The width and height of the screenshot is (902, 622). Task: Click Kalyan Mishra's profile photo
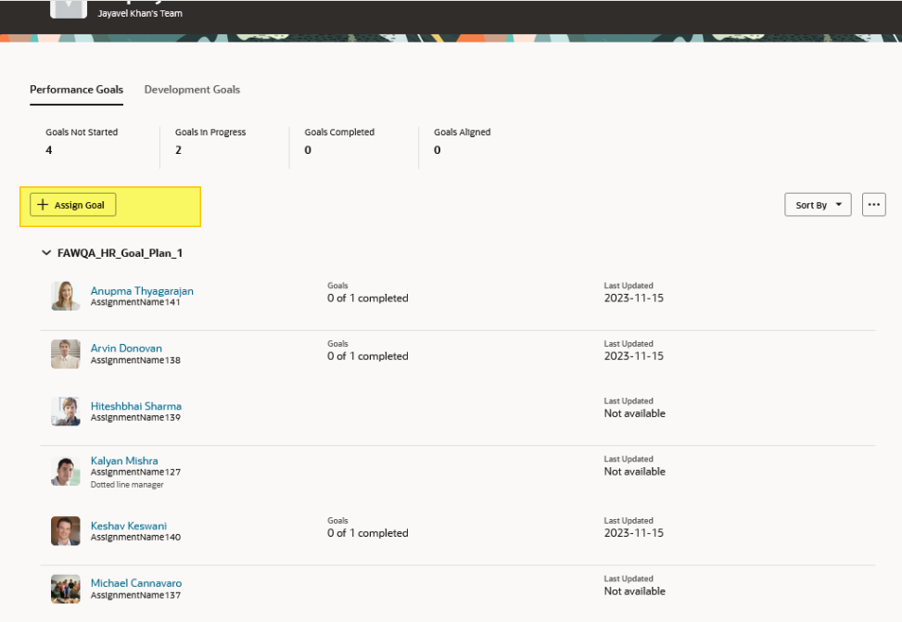(x=66, y=471)
